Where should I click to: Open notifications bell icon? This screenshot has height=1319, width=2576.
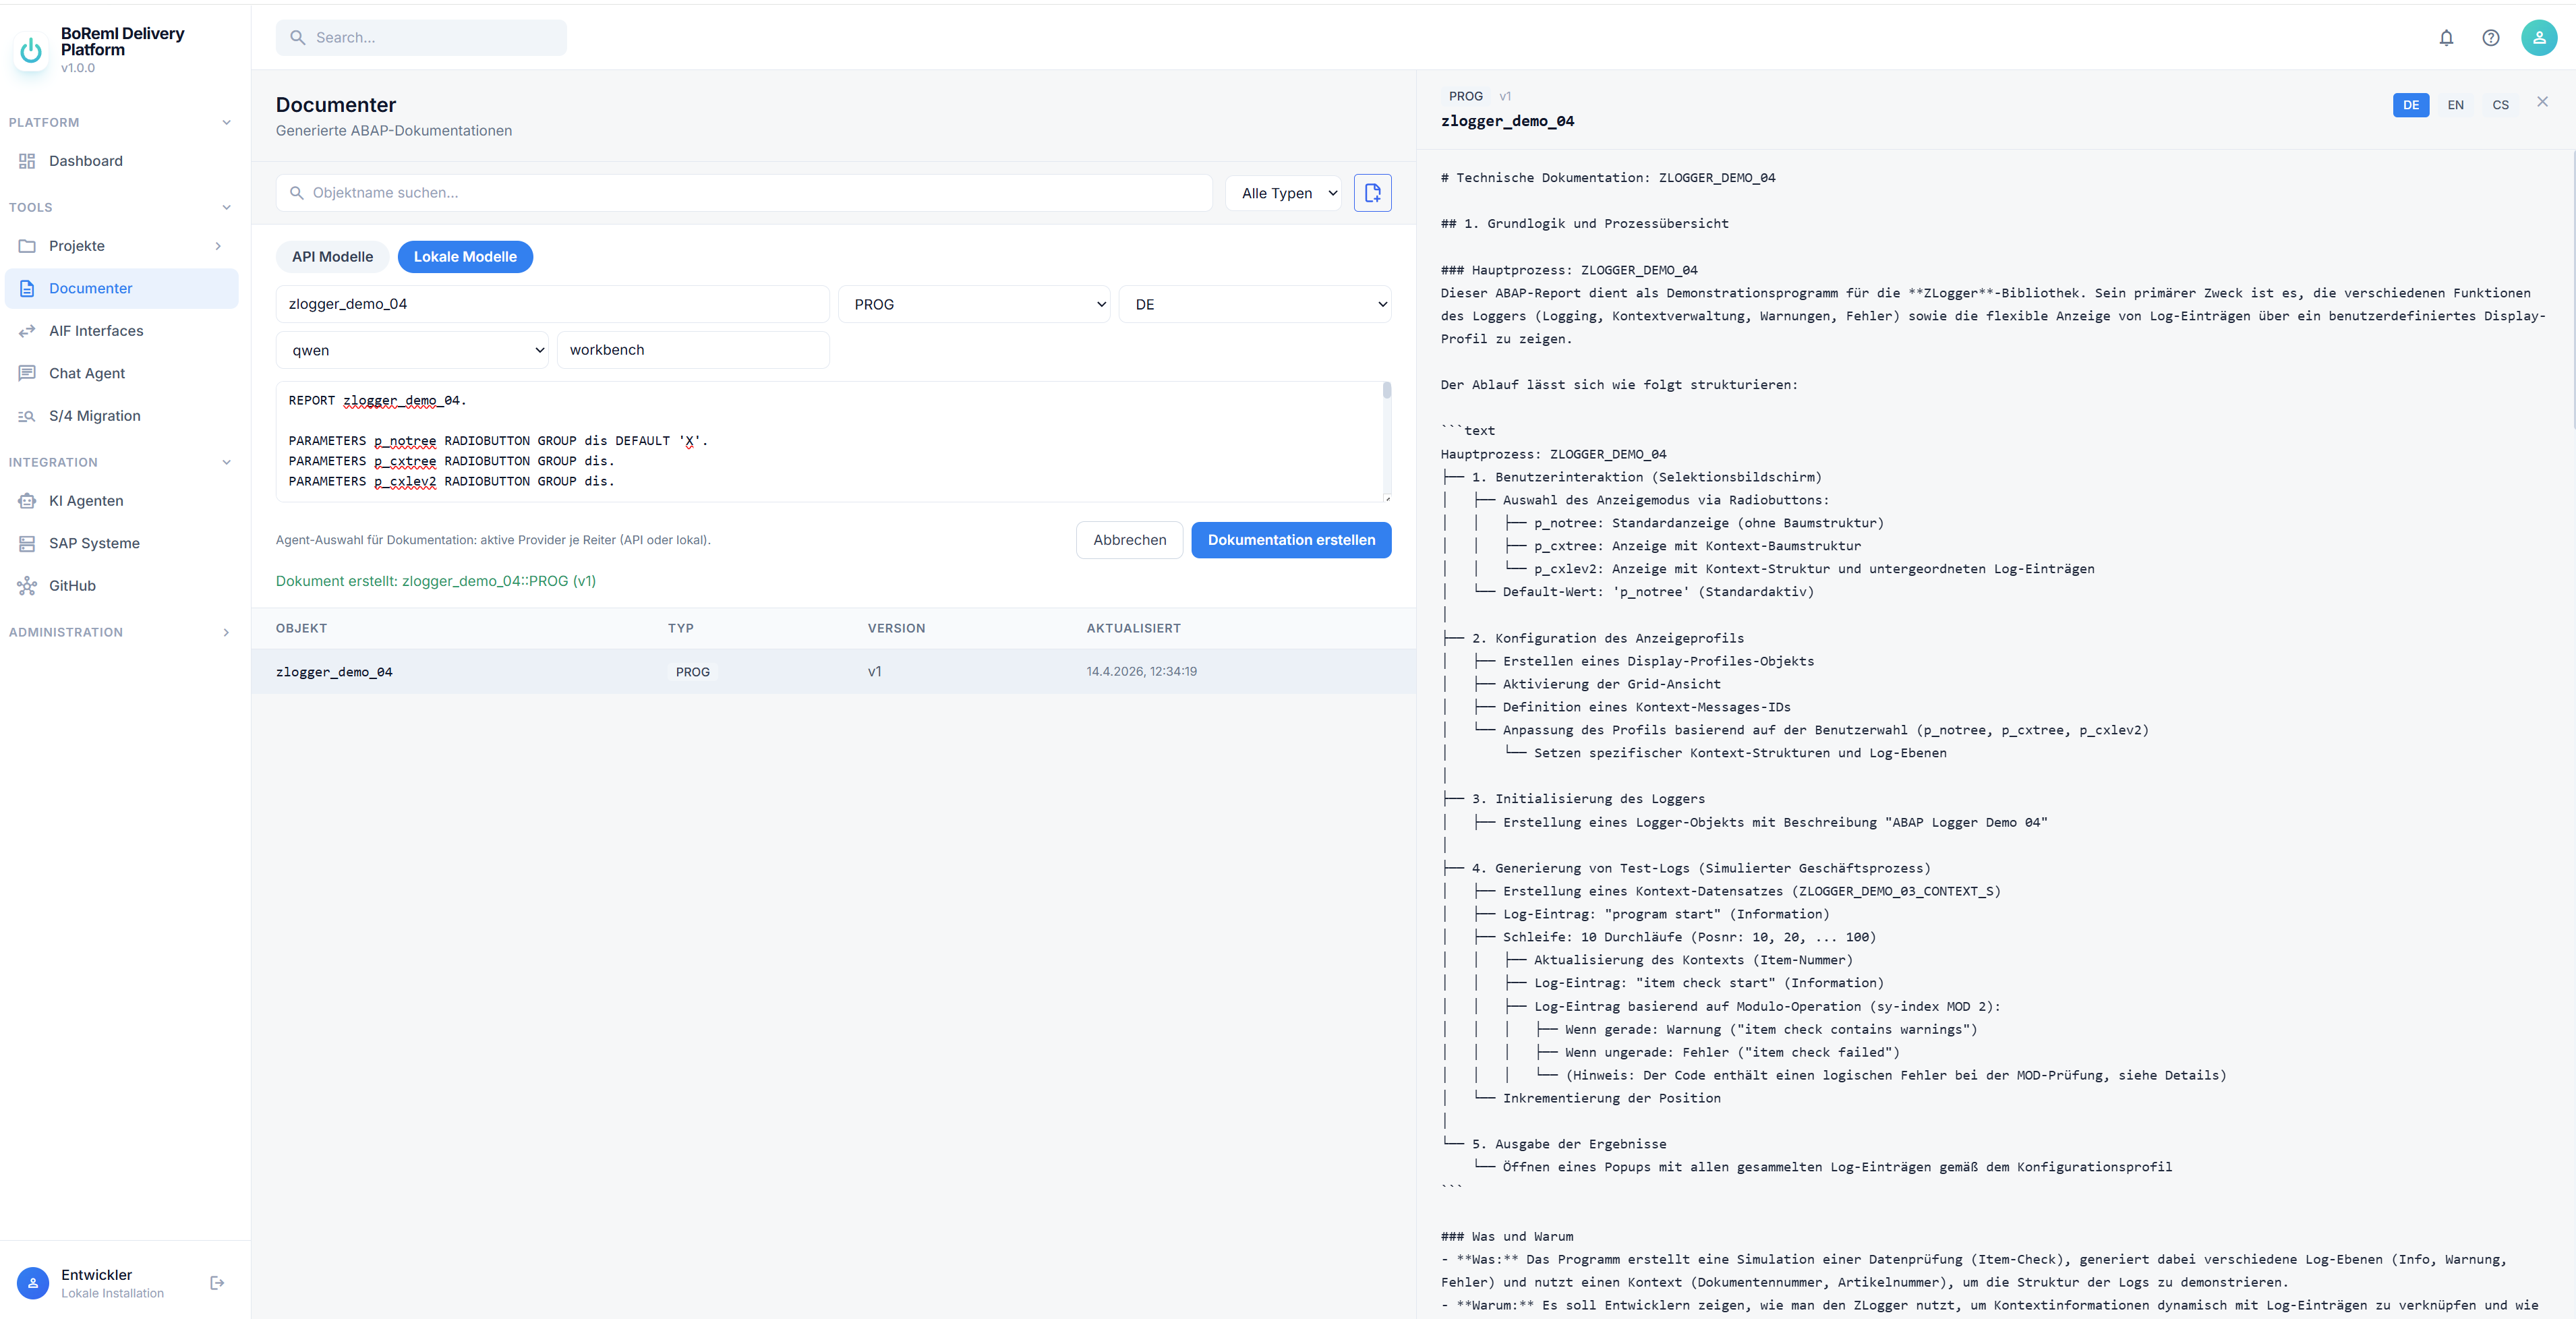point(2446,38)
